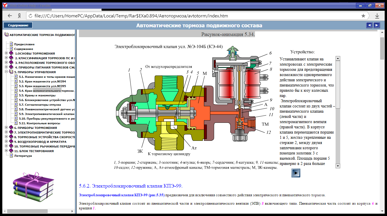
Task: Open 5.2. Кран машиниста усл.№394
Action: tap(42, 81)
